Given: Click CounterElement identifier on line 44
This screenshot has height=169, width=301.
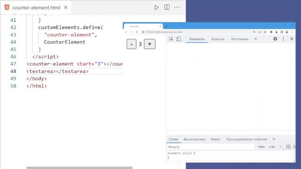Looking at the screenshot, I should click(64, 42).
